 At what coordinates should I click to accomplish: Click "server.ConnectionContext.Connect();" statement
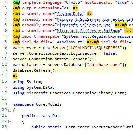[53, 59]
